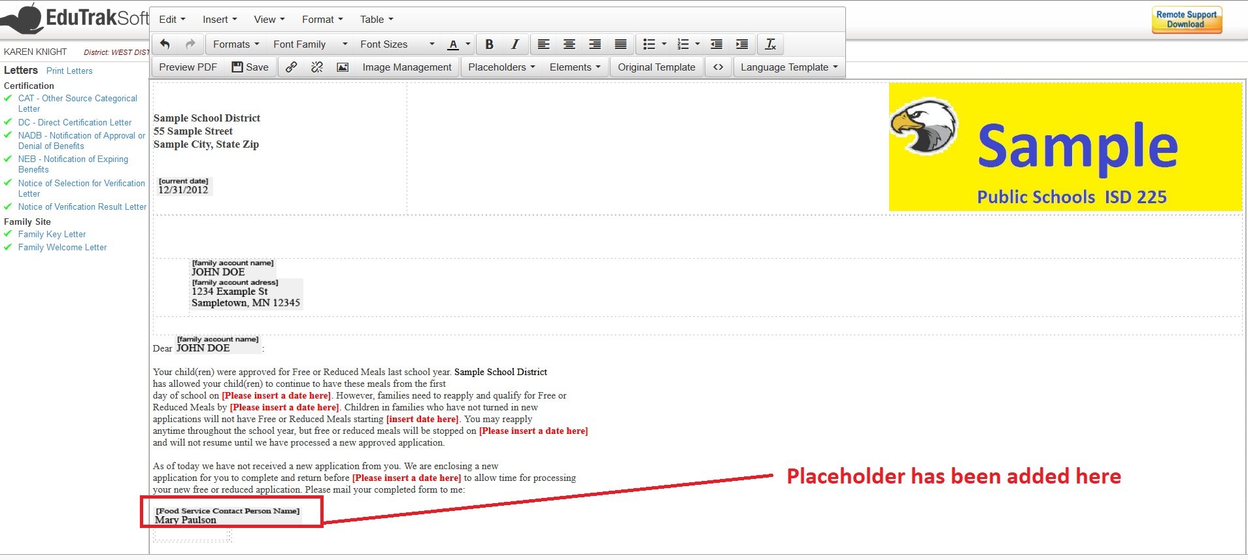Click the Remote Support Download button
The height and width of the screenshot is (560, 1248).
(1186, 20)
